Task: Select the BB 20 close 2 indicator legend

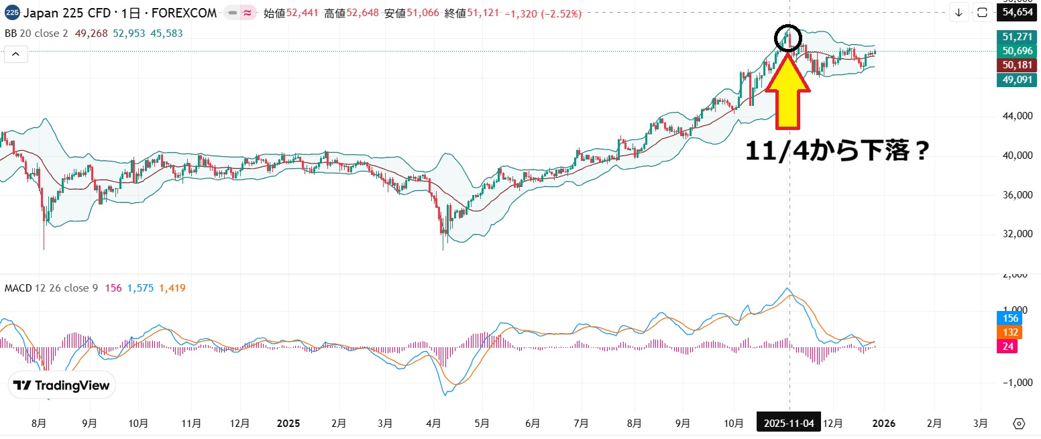Action: [x=36, y=33]
